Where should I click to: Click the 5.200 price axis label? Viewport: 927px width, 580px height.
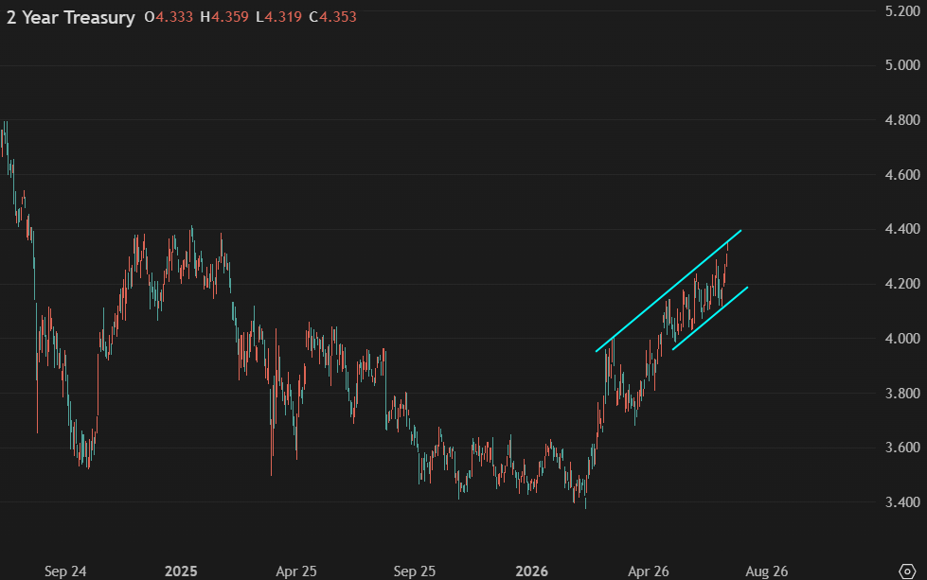[902, 11]
